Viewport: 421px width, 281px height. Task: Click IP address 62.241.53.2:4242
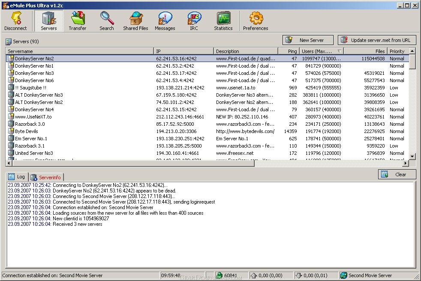coord(175,65)
